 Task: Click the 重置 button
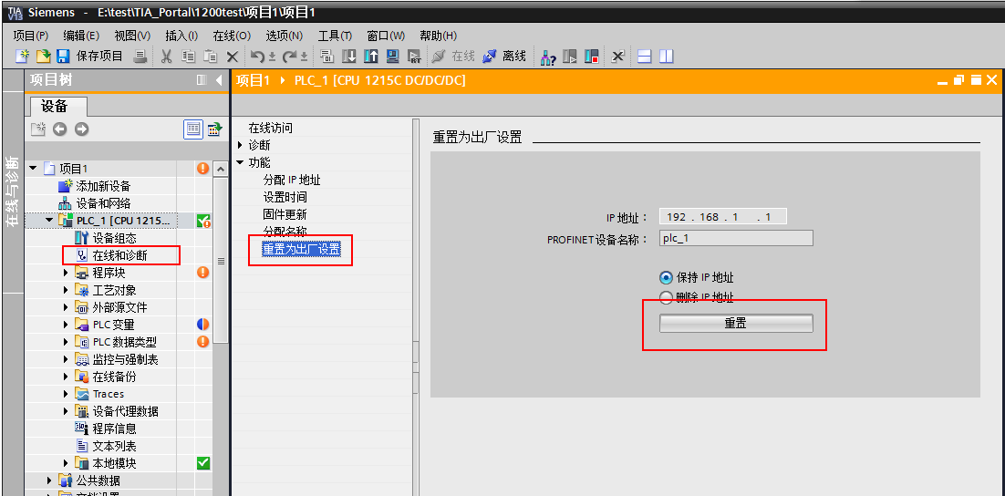pyautogui.click(x=736, y=324)
